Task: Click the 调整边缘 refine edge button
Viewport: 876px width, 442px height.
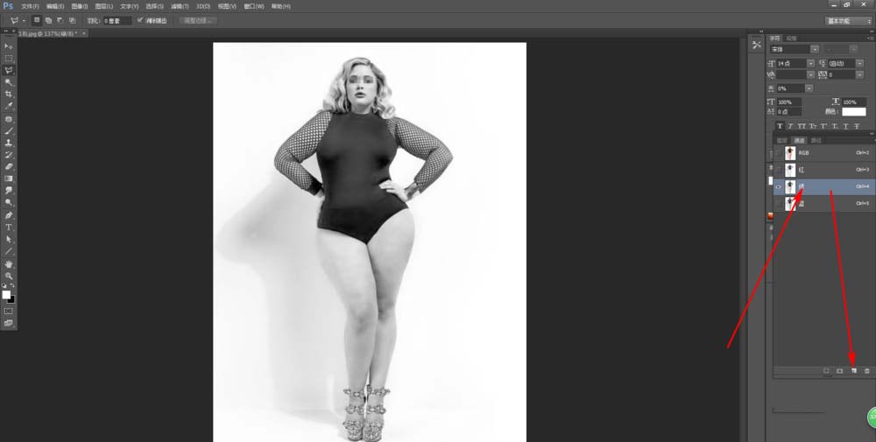Action: pyautogui.click(x=198, y=21)
